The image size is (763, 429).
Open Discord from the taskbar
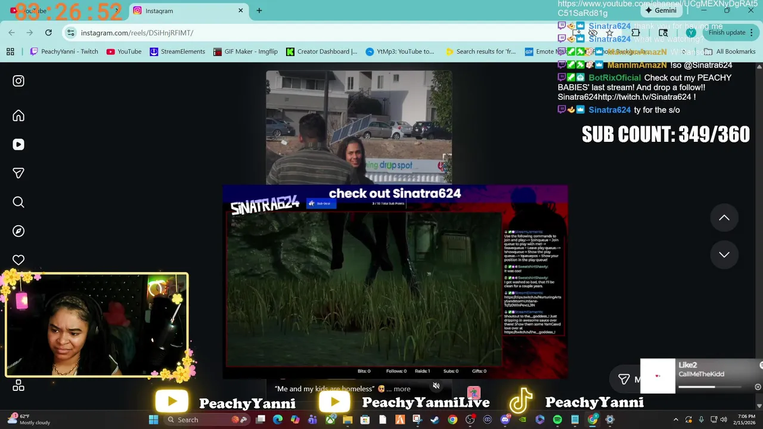coord(505,420)
